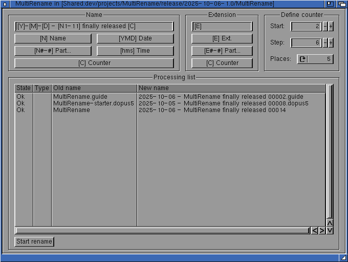Insert the [hms] Time placeholder
This screenshot has height=262, width=348.
[x=135, y=51]
